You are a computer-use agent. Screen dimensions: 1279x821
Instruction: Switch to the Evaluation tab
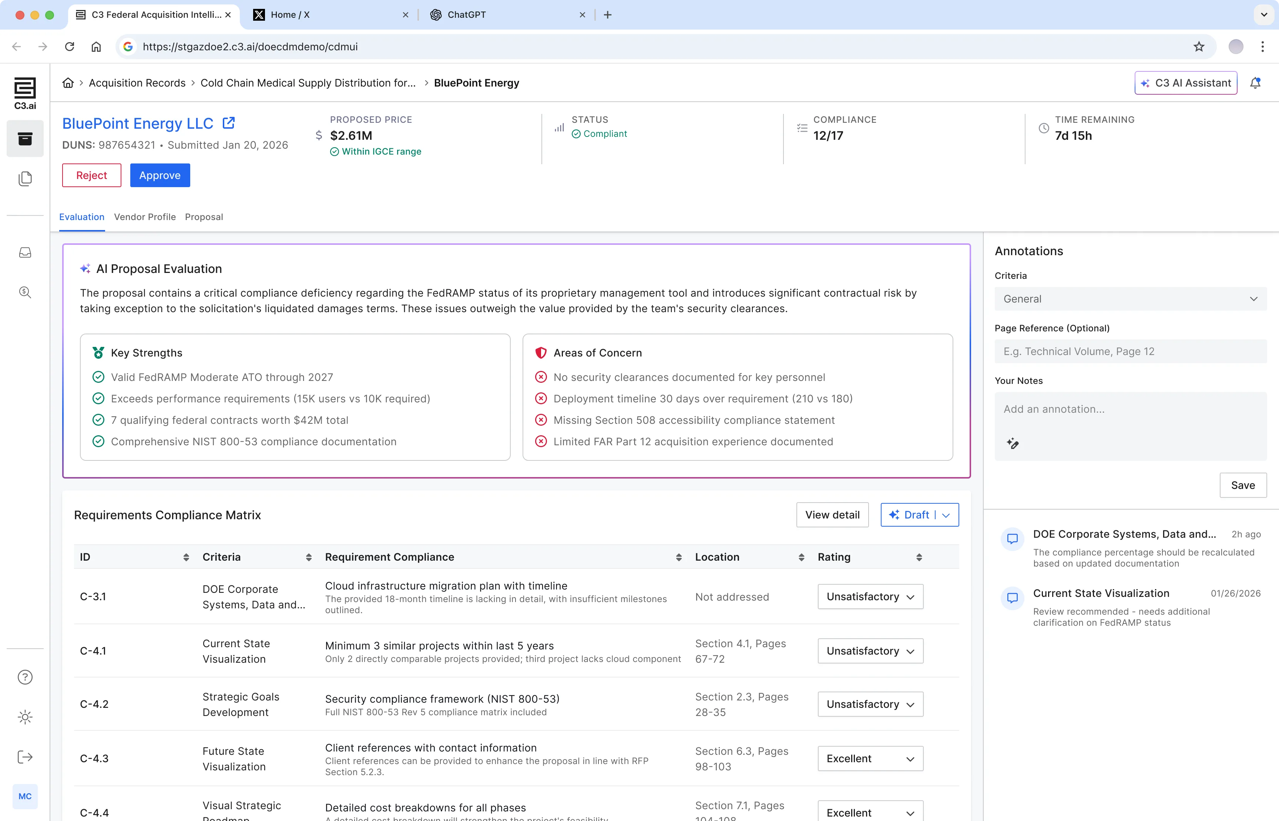click(82, 217)
